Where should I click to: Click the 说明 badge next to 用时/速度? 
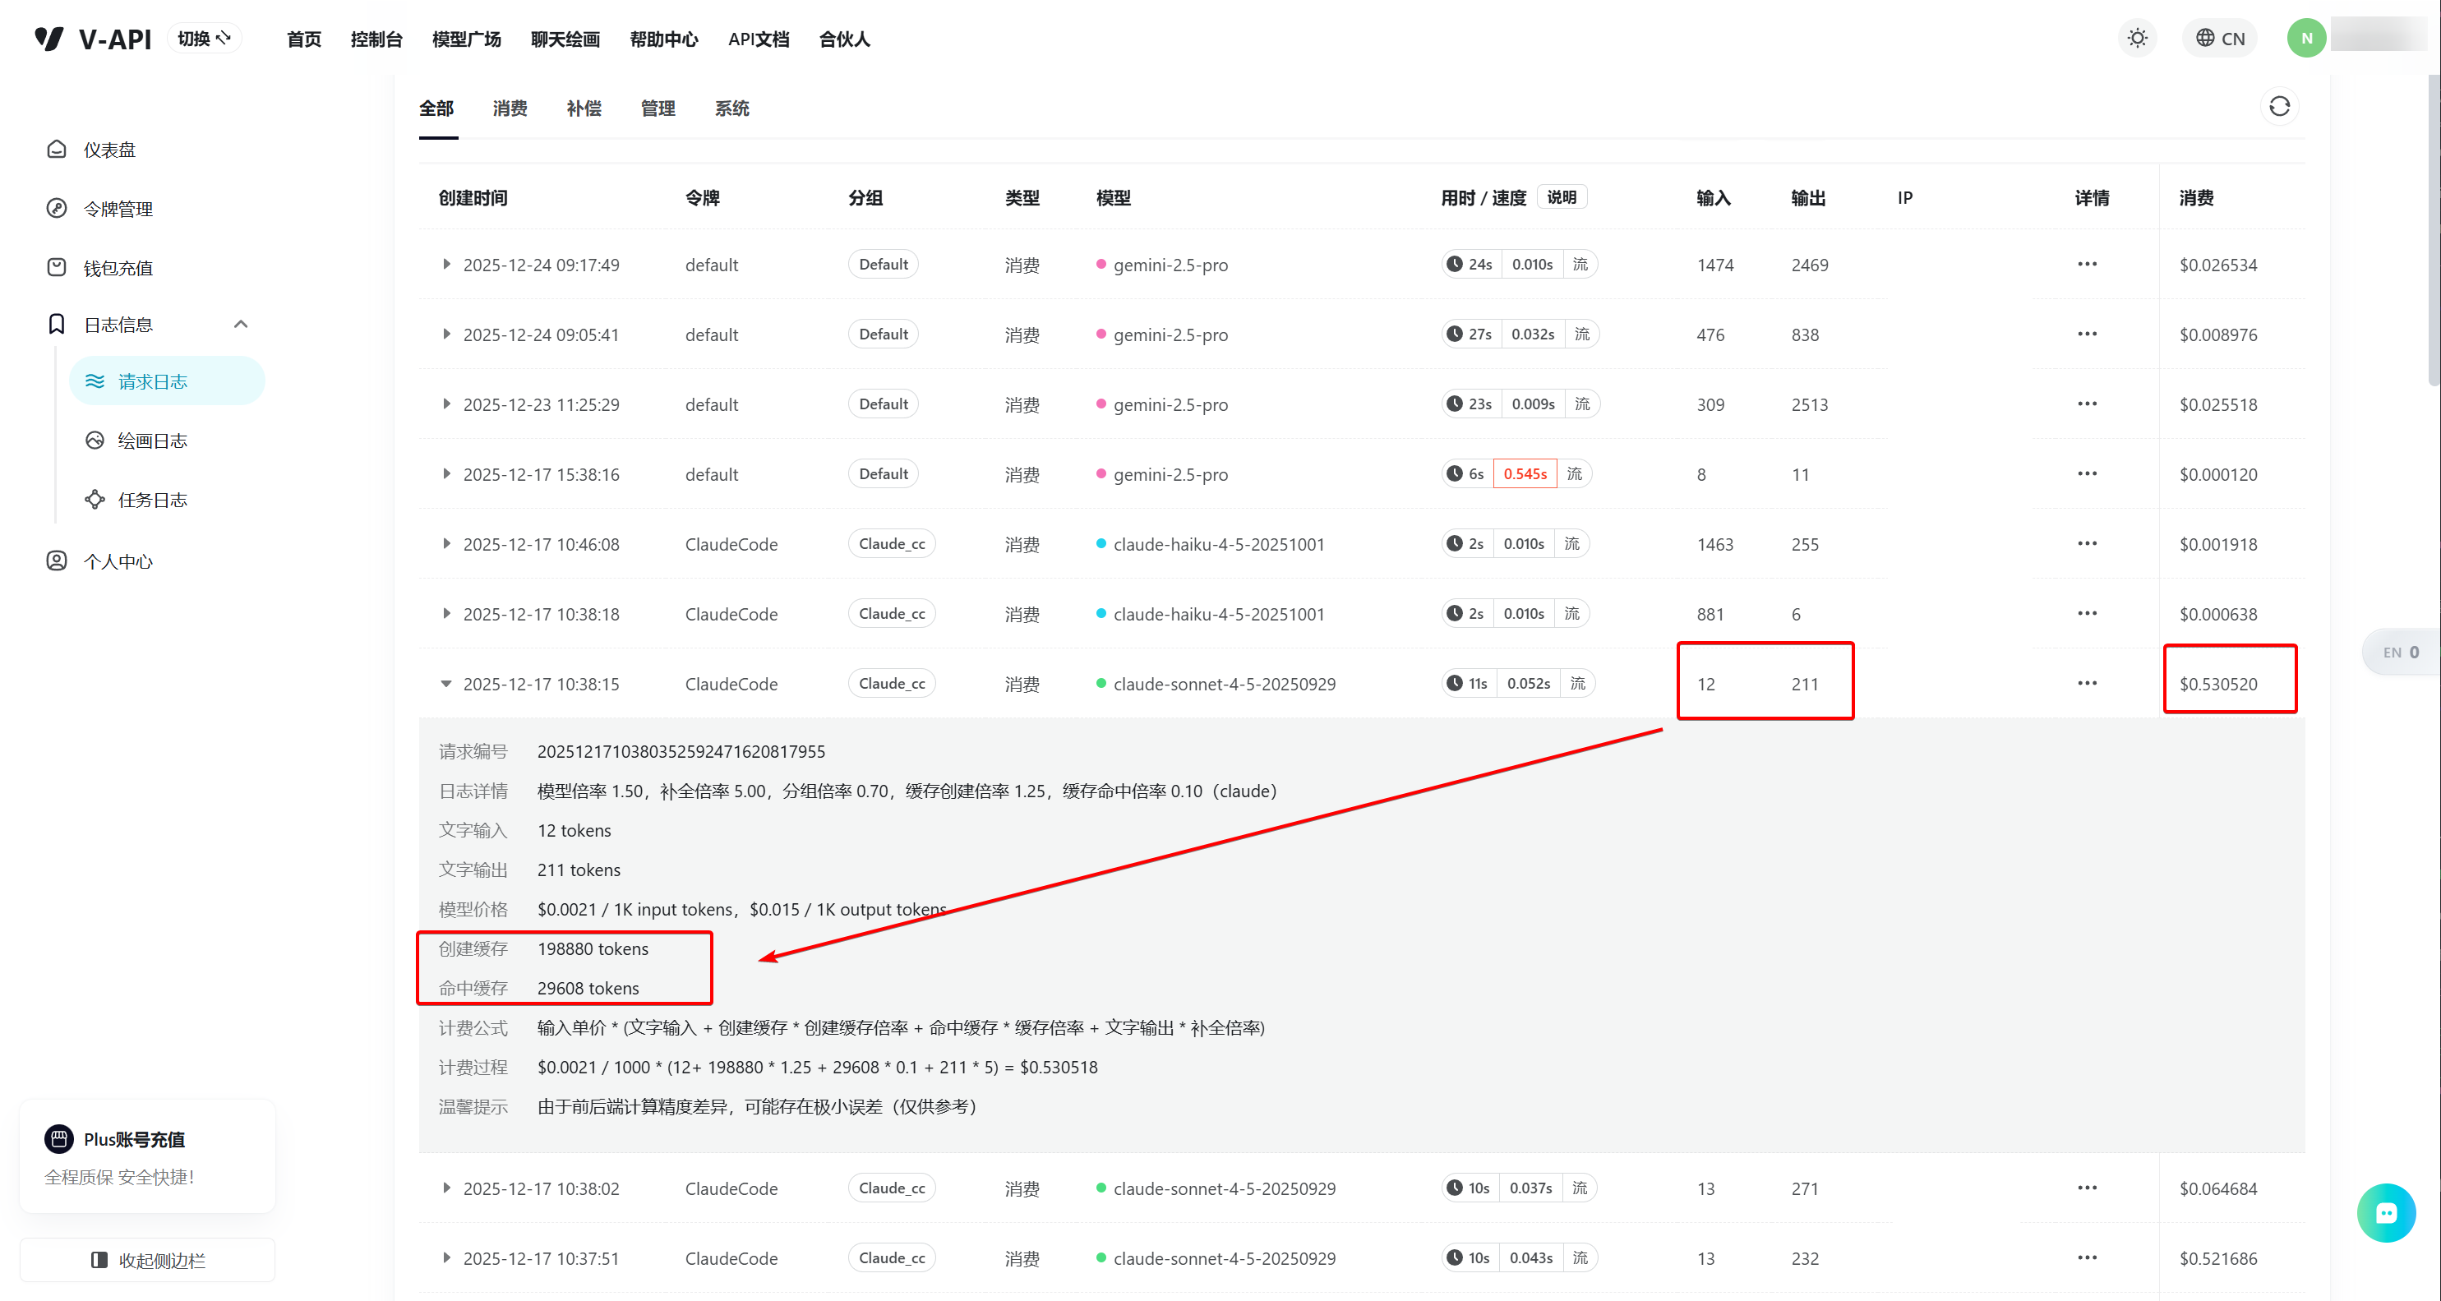[x=1561, y=197]
